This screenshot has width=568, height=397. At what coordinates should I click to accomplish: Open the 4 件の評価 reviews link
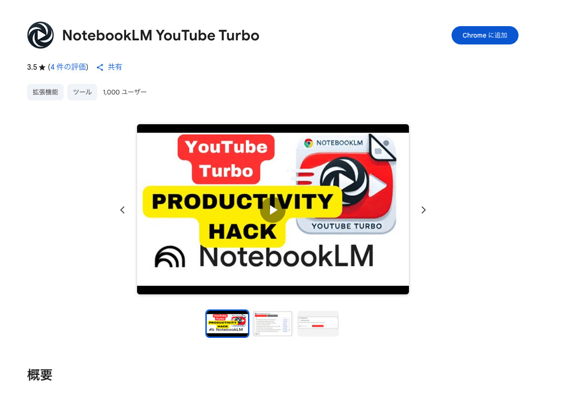[x=68, y=67]
